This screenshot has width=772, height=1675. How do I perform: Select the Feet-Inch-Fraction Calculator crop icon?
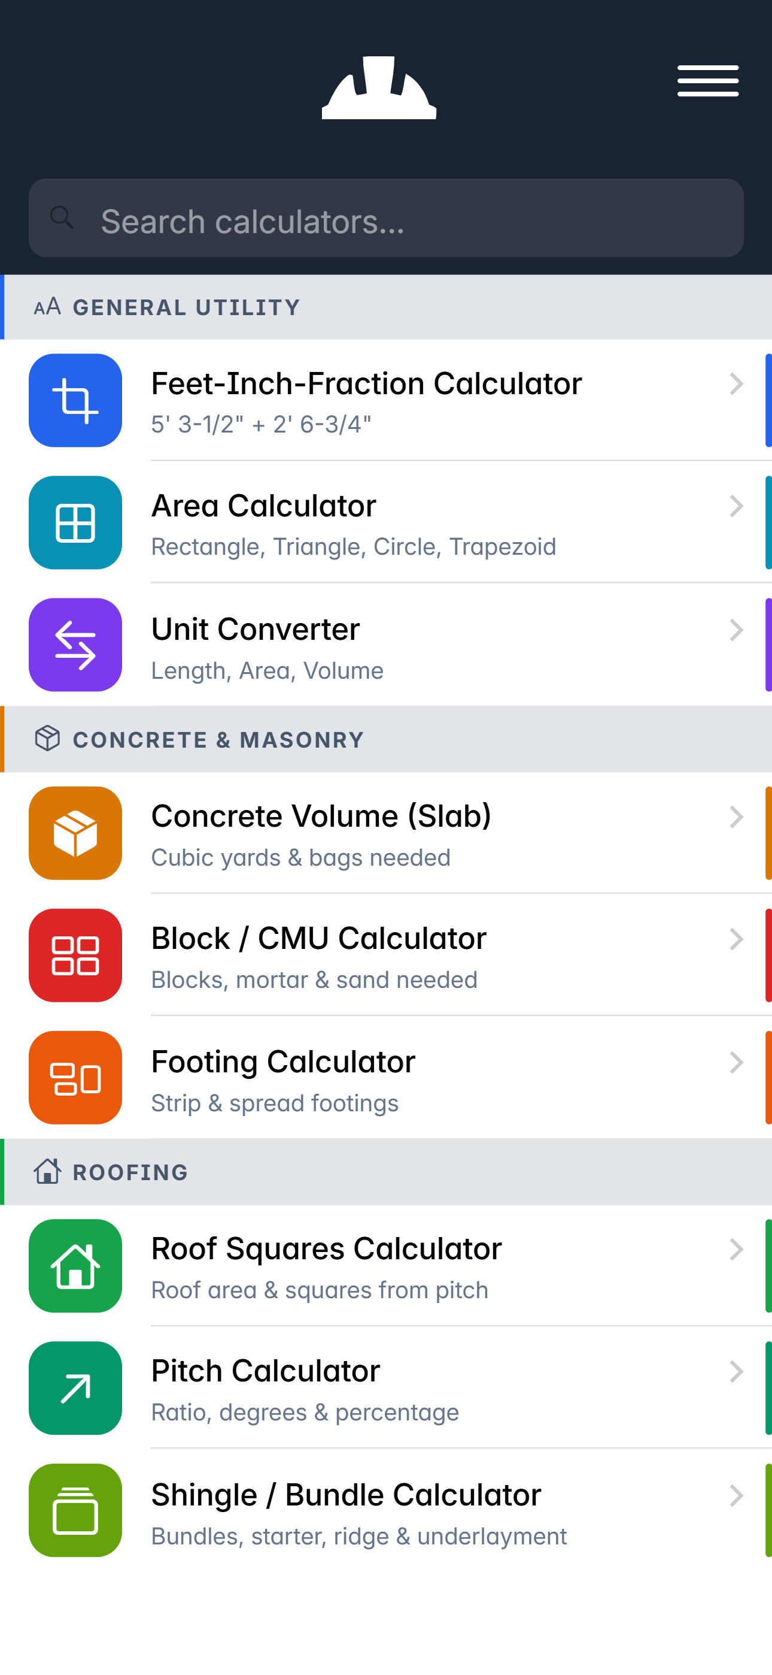point(75,401)
